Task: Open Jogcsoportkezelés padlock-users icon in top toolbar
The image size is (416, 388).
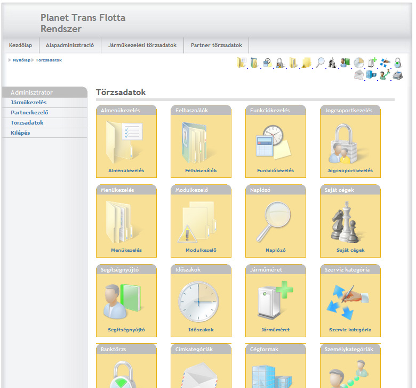Action: (280, 63)
